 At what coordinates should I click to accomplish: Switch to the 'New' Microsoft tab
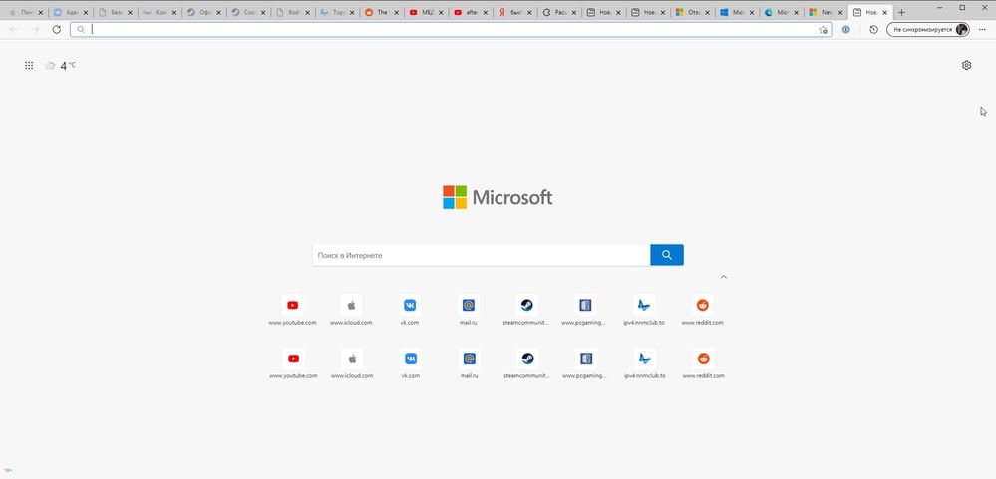(825, 12)
